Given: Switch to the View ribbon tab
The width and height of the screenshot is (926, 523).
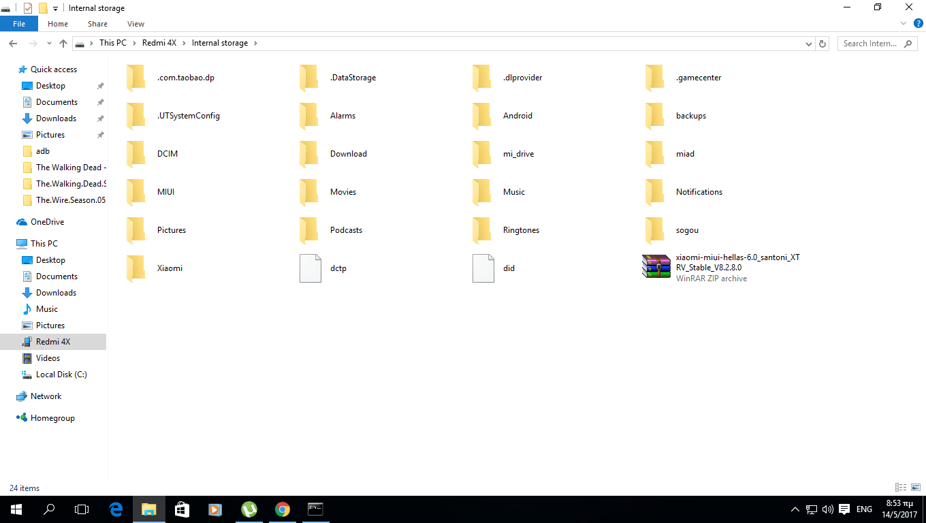Looking at the screenshot, I should [x=135, y=24].
